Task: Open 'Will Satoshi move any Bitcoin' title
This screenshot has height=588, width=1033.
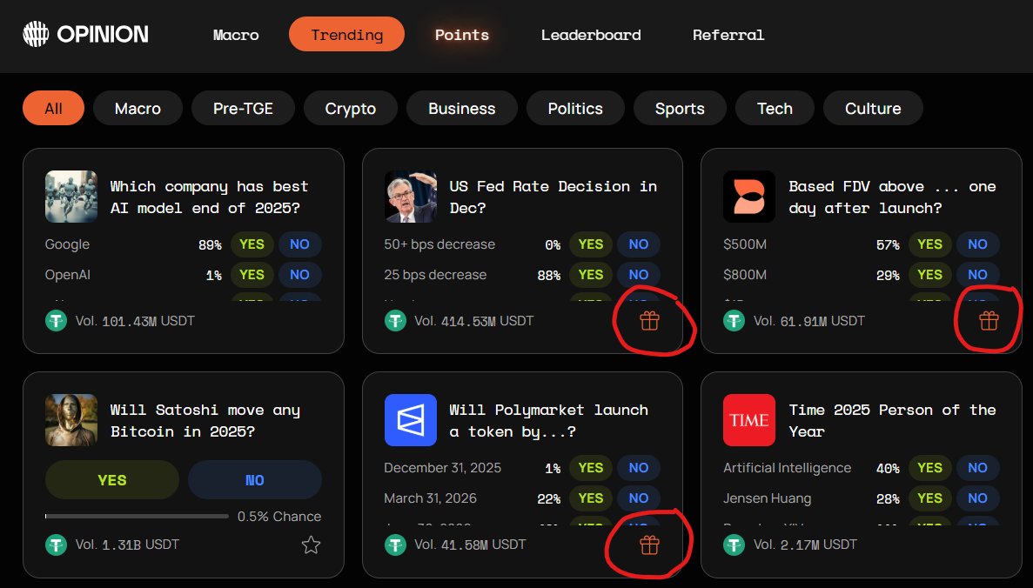Action: pyautogui.click(x=205, y=421)
